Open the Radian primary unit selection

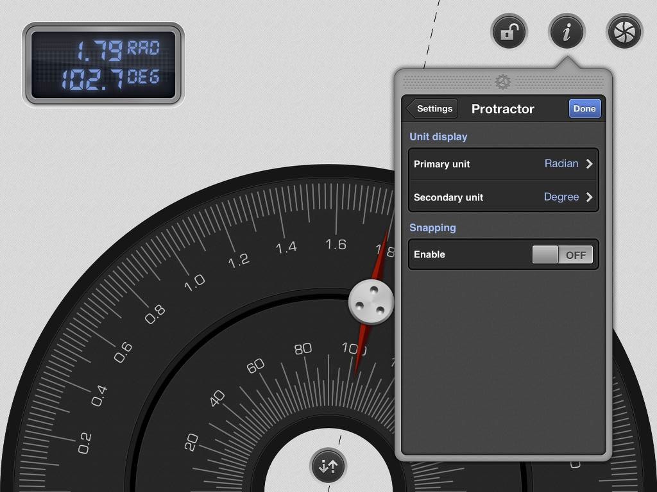click(x=561, y=164)
